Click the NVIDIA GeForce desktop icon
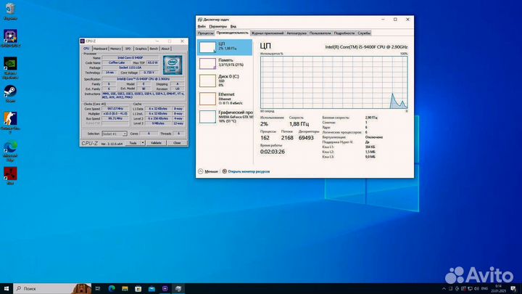The width and height of the screenshot is (522, 294). tap(10, 64)
